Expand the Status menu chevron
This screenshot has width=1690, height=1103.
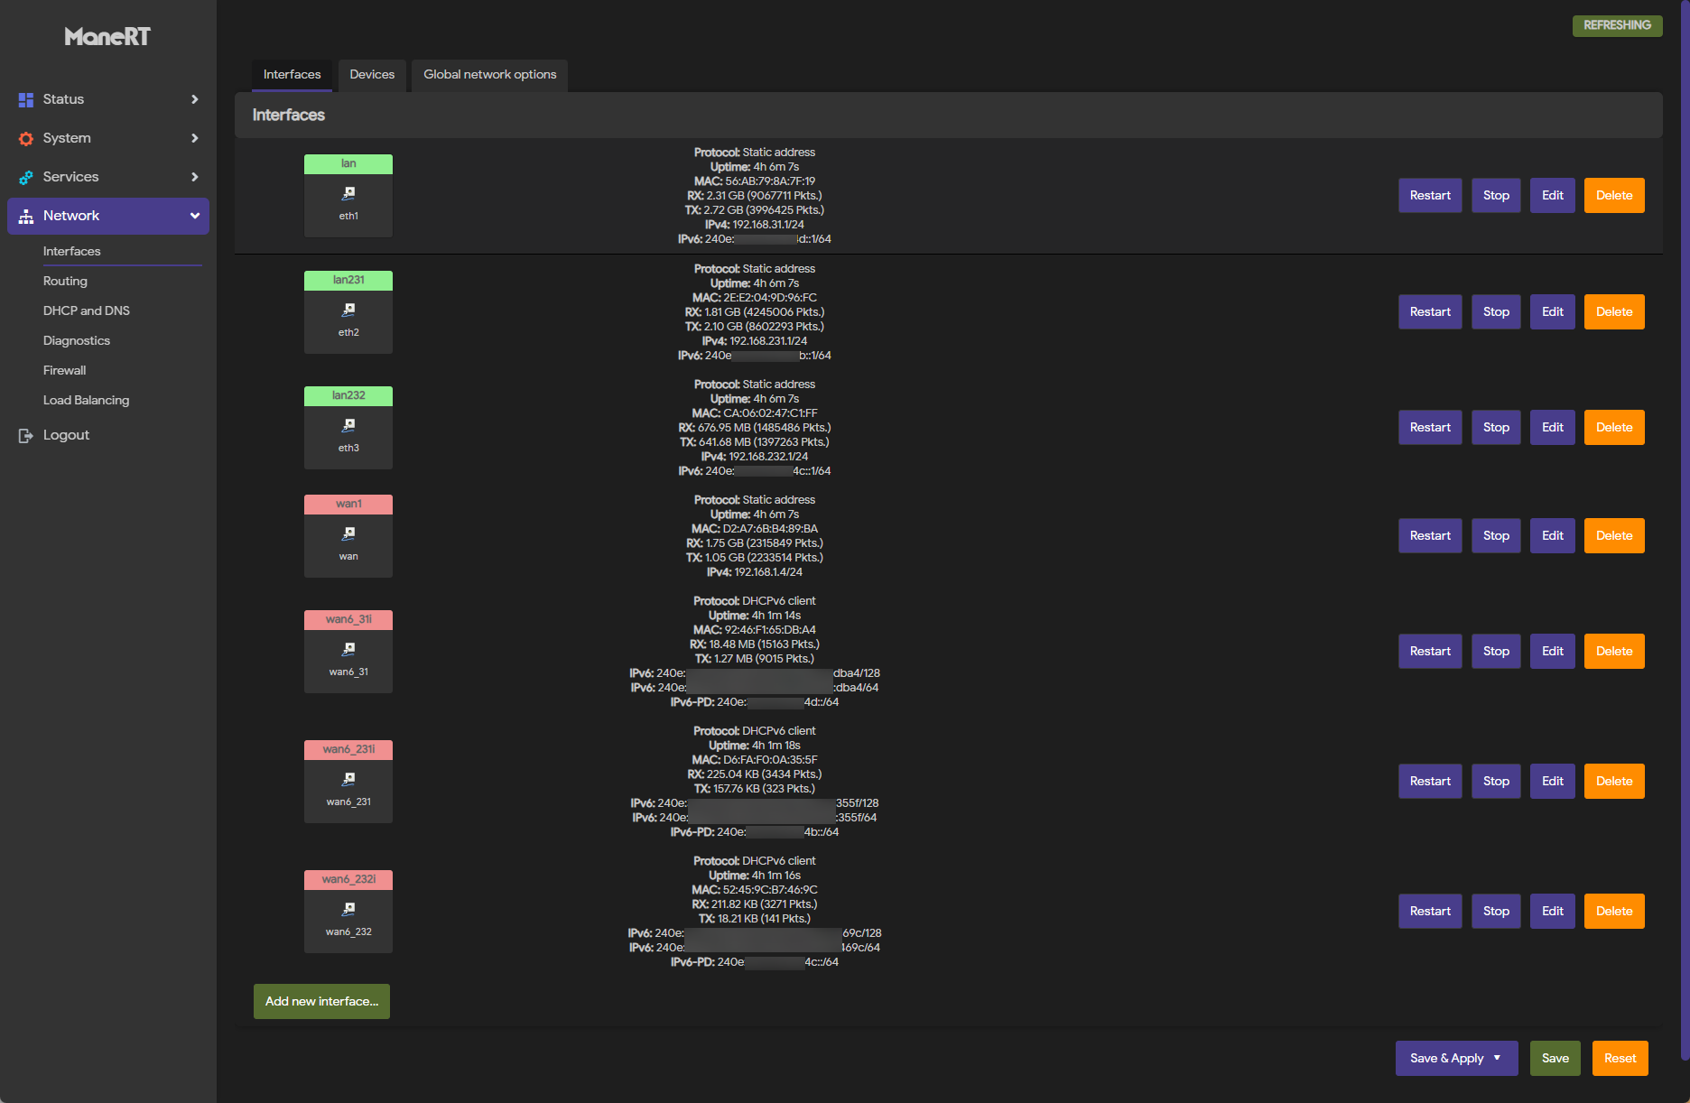[194, 99]
